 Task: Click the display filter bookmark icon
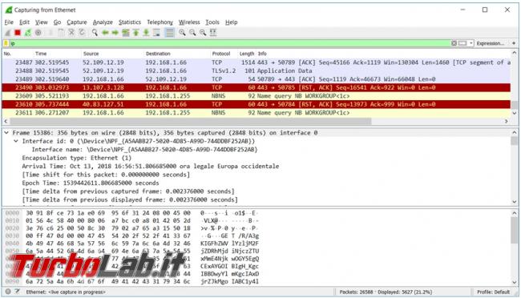click(x=6, y=43)
